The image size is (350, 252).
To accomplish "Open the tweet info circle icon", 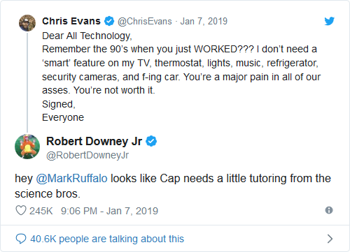I will click(x=329, y=210).
